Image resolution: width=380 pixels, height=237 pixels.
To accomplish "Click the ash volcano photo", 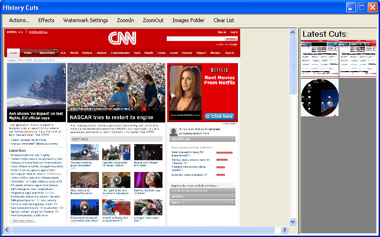I will click(36, 86).
